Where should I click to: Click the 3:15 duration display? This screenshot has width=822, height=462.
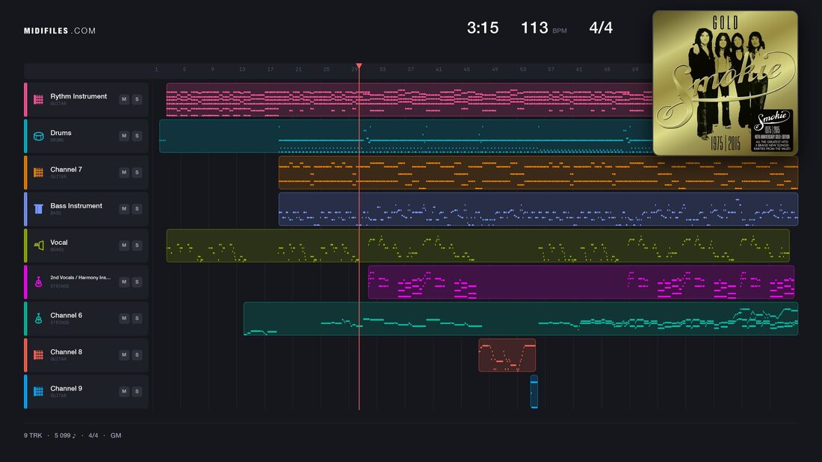point(483,28)
